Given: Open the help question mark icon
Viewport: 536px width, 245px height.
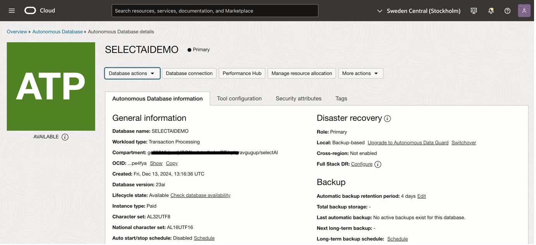Looking at the screenshot, I should point(507,11).
